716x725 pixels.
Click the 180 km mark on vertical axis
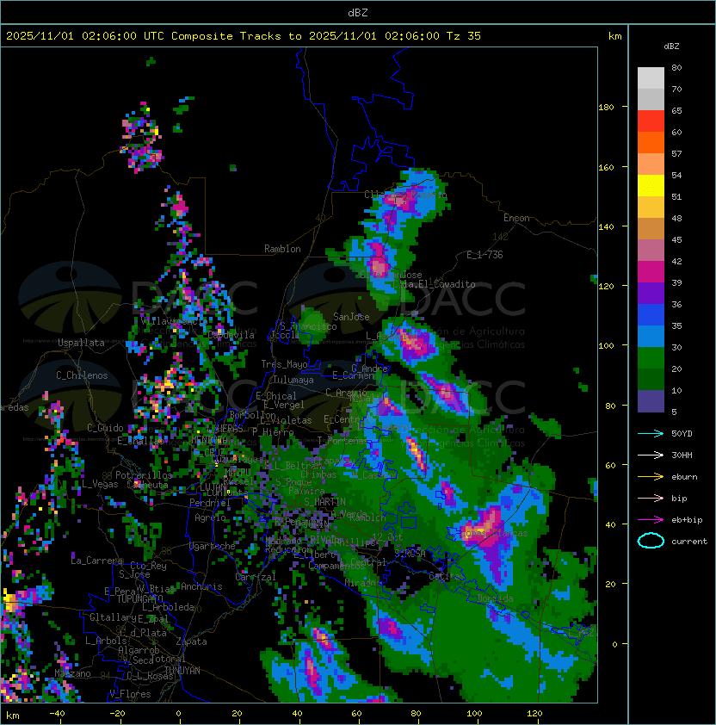[606, 107]
